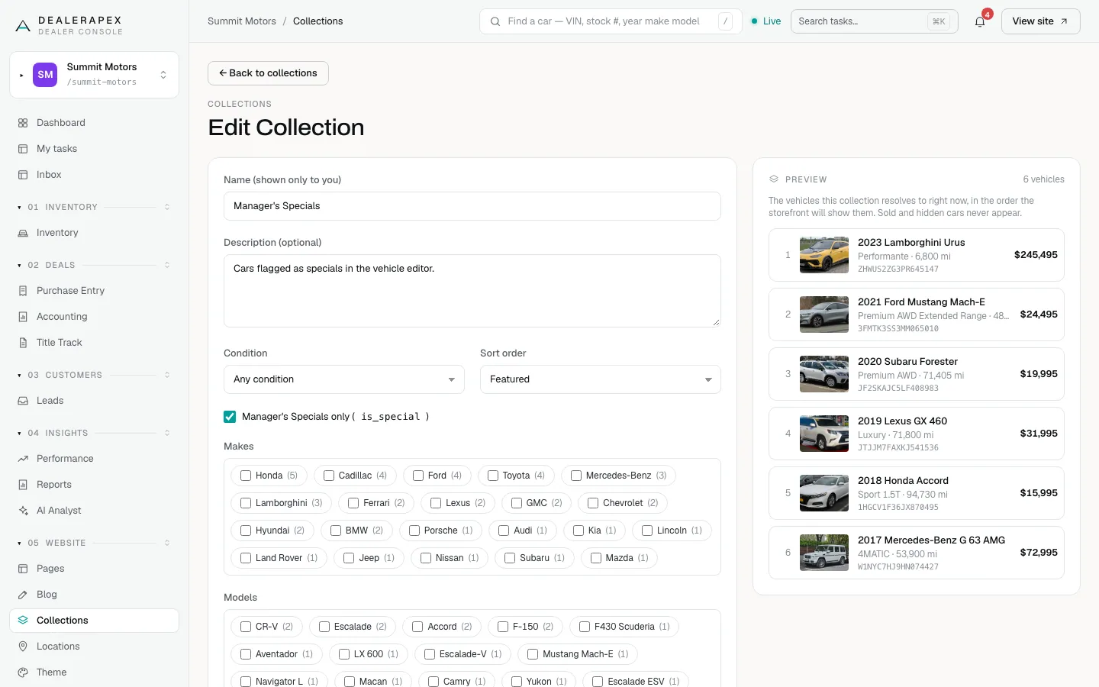Screen dimensions: 1099x687
Task: Click the Inventory sidebar icon
Action: pos(23,233)
